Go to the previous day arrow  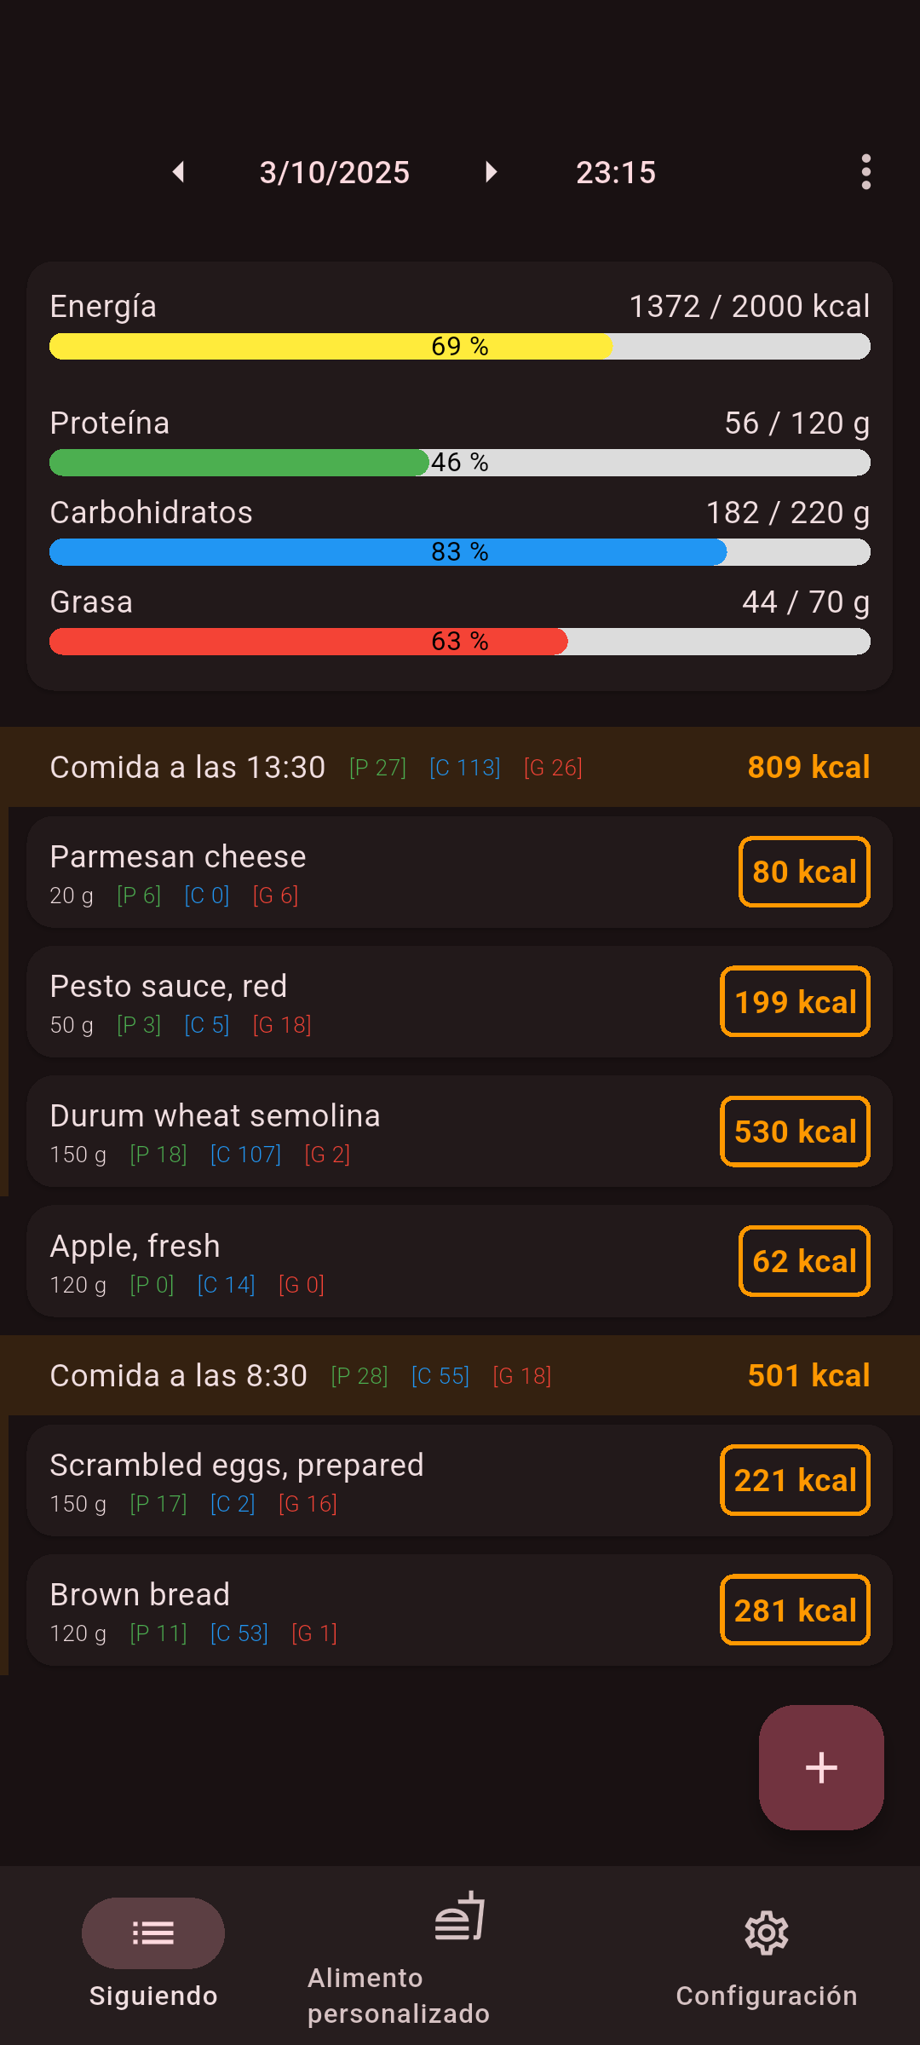pos(178,172)
